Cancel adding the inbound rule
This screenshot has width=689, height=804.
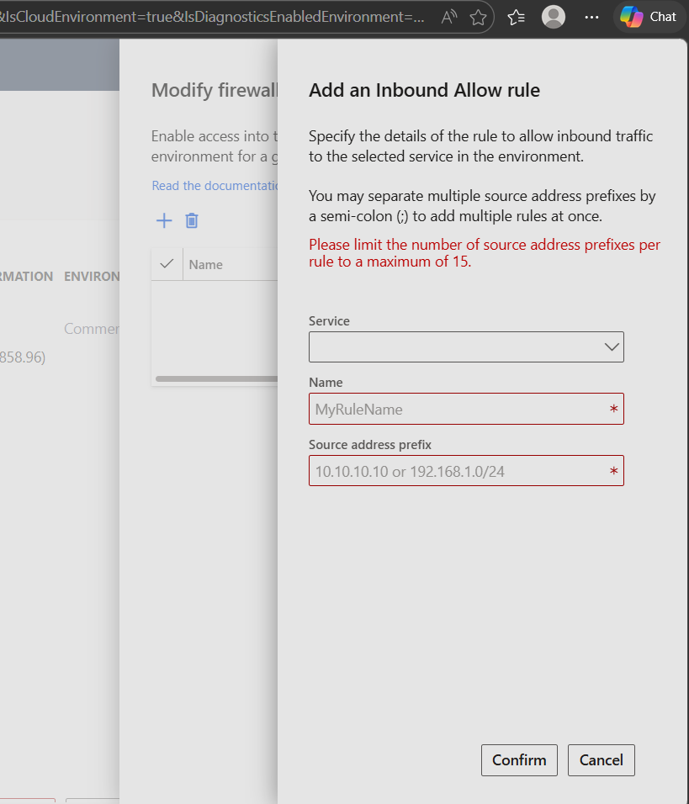click(x=602, y=760)
